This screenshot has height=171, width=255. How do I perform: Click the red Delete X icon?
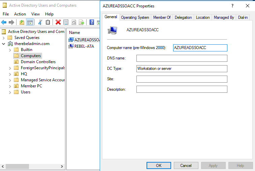(58, 22)
